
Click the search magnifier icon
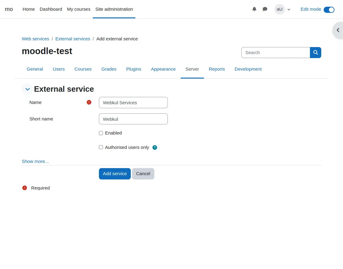315,52
